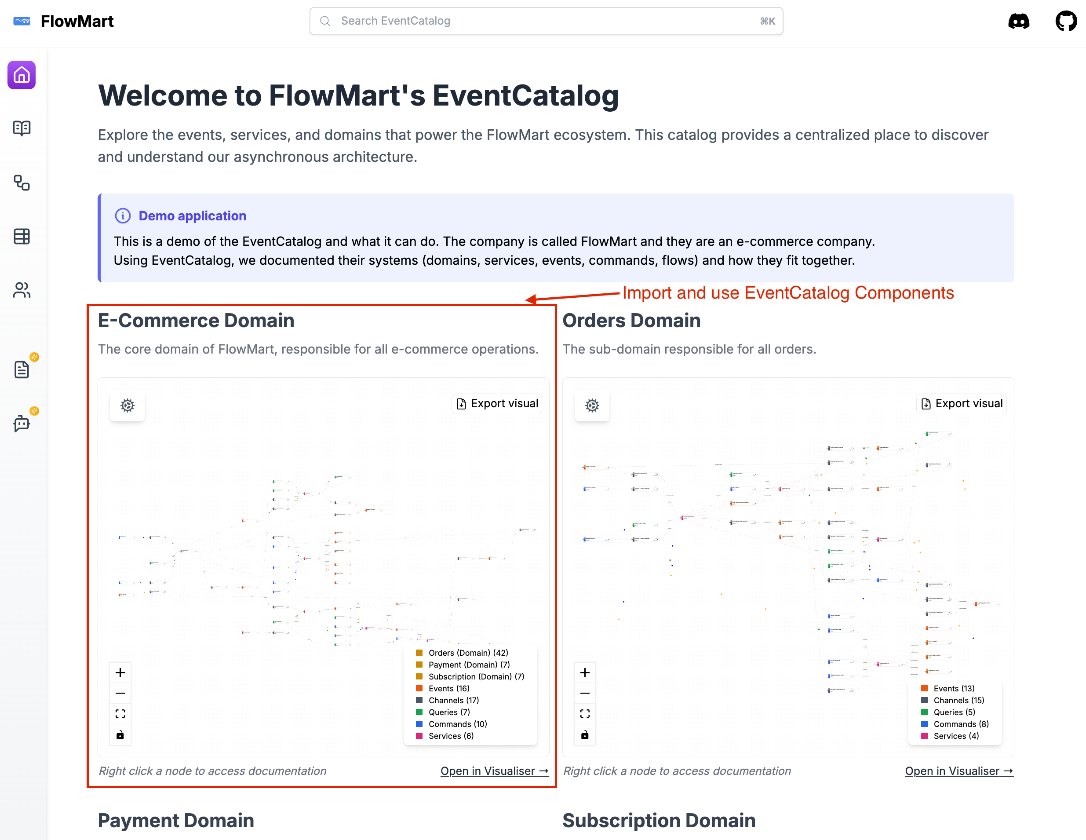Image resolution: width=1086 pixels, height=840 pixels.
Task: Open the documentation book icon in the sidebar
Action: [21, 128]
